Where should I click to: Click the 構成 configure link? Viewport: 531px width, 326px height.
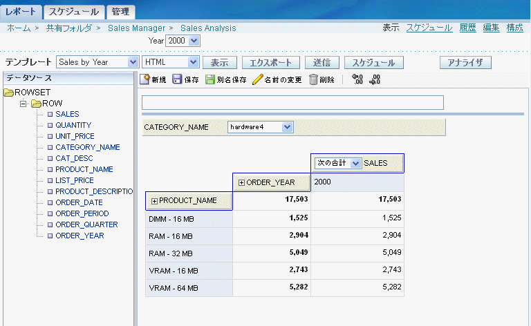514,28
